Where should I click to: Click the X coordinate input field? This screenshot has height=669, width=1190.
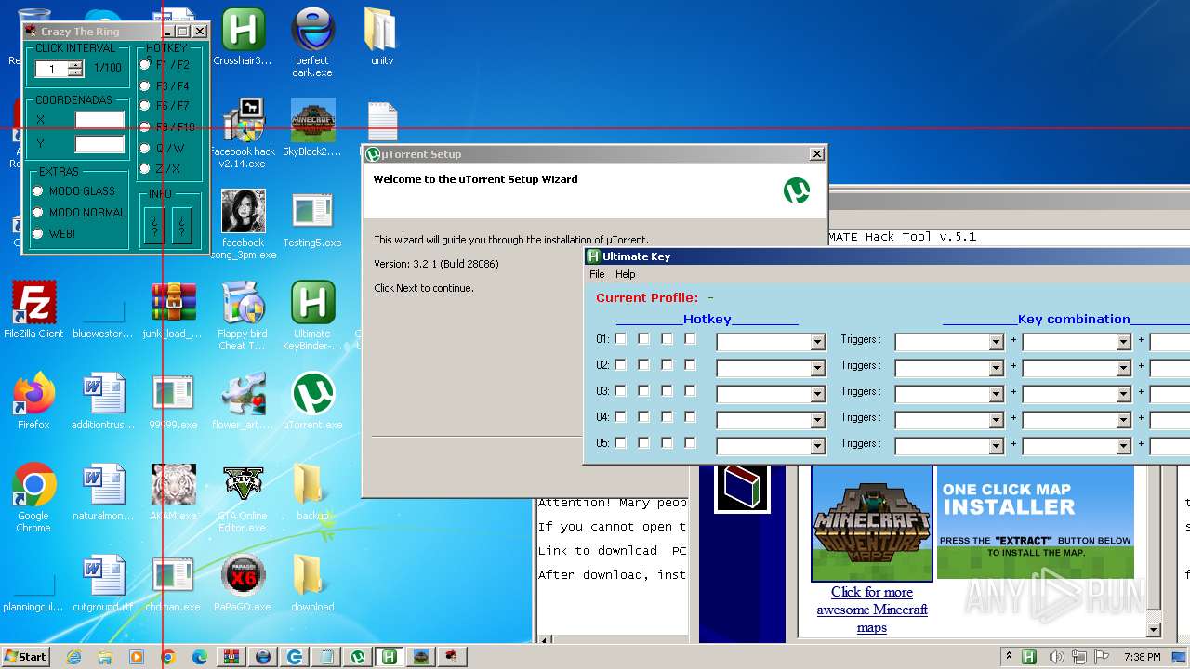(99, 119)
